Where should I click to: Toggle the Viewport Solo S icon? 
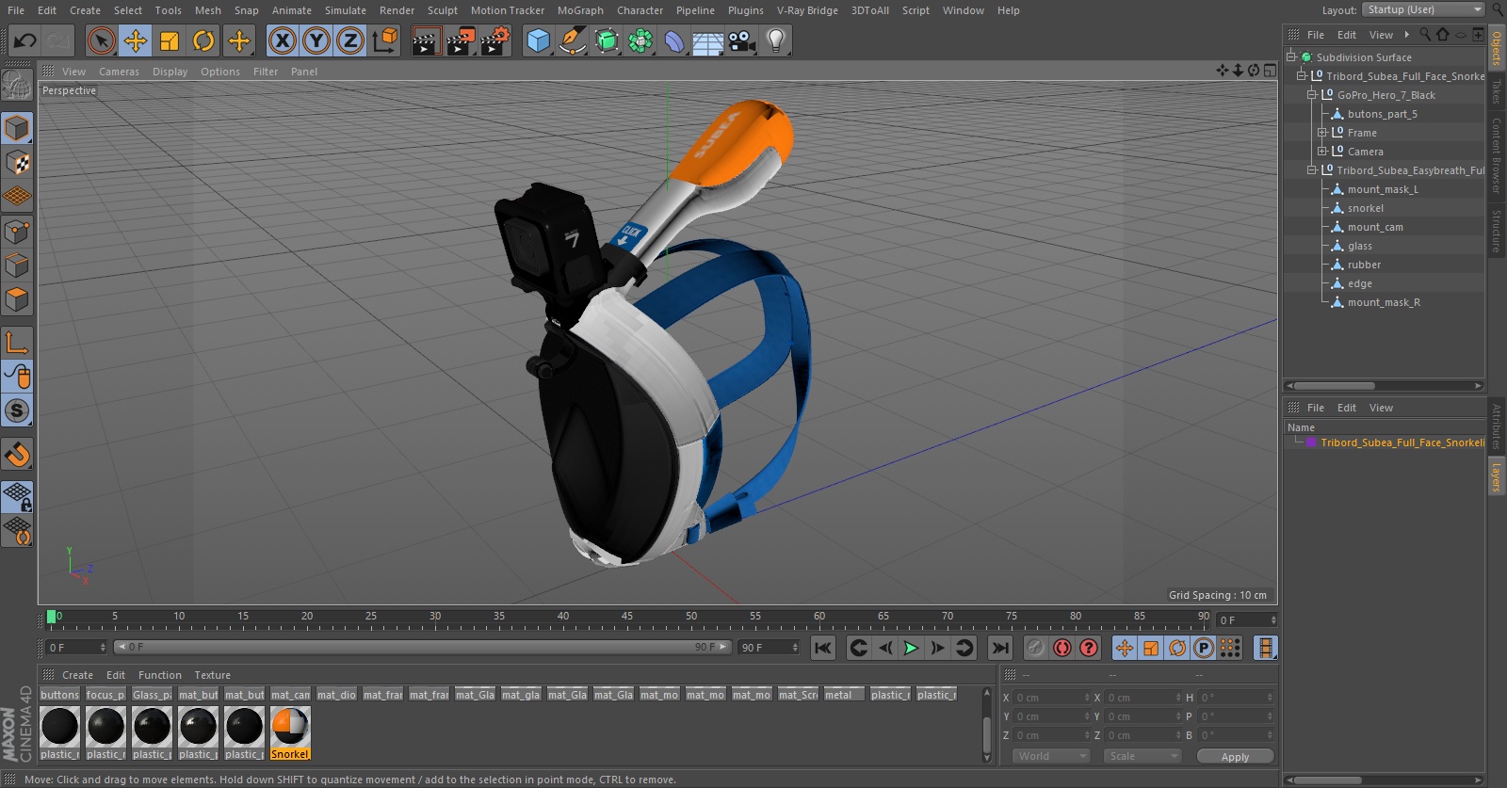[18, 410]
